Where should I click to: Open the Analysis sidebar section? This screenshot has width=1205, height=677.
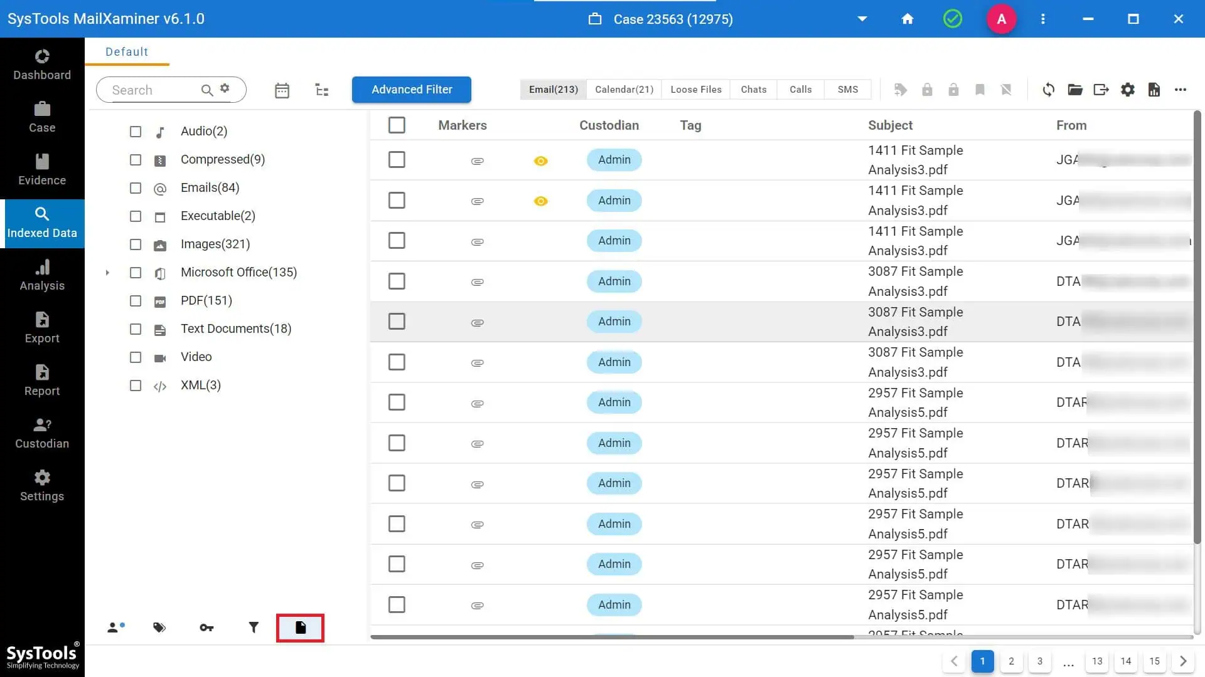42,275
